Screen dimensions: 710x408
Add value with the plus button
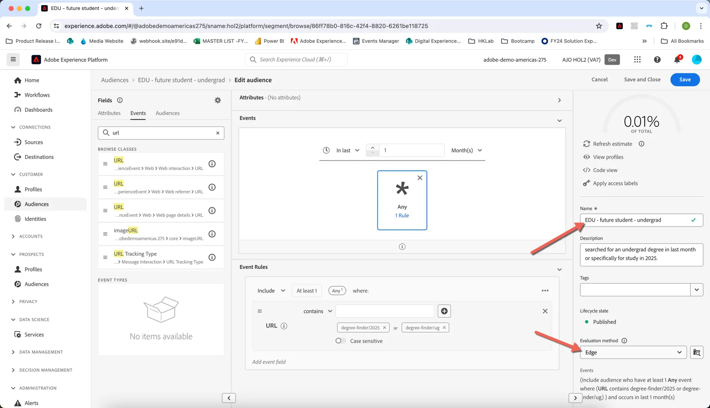tap(444, 311)
